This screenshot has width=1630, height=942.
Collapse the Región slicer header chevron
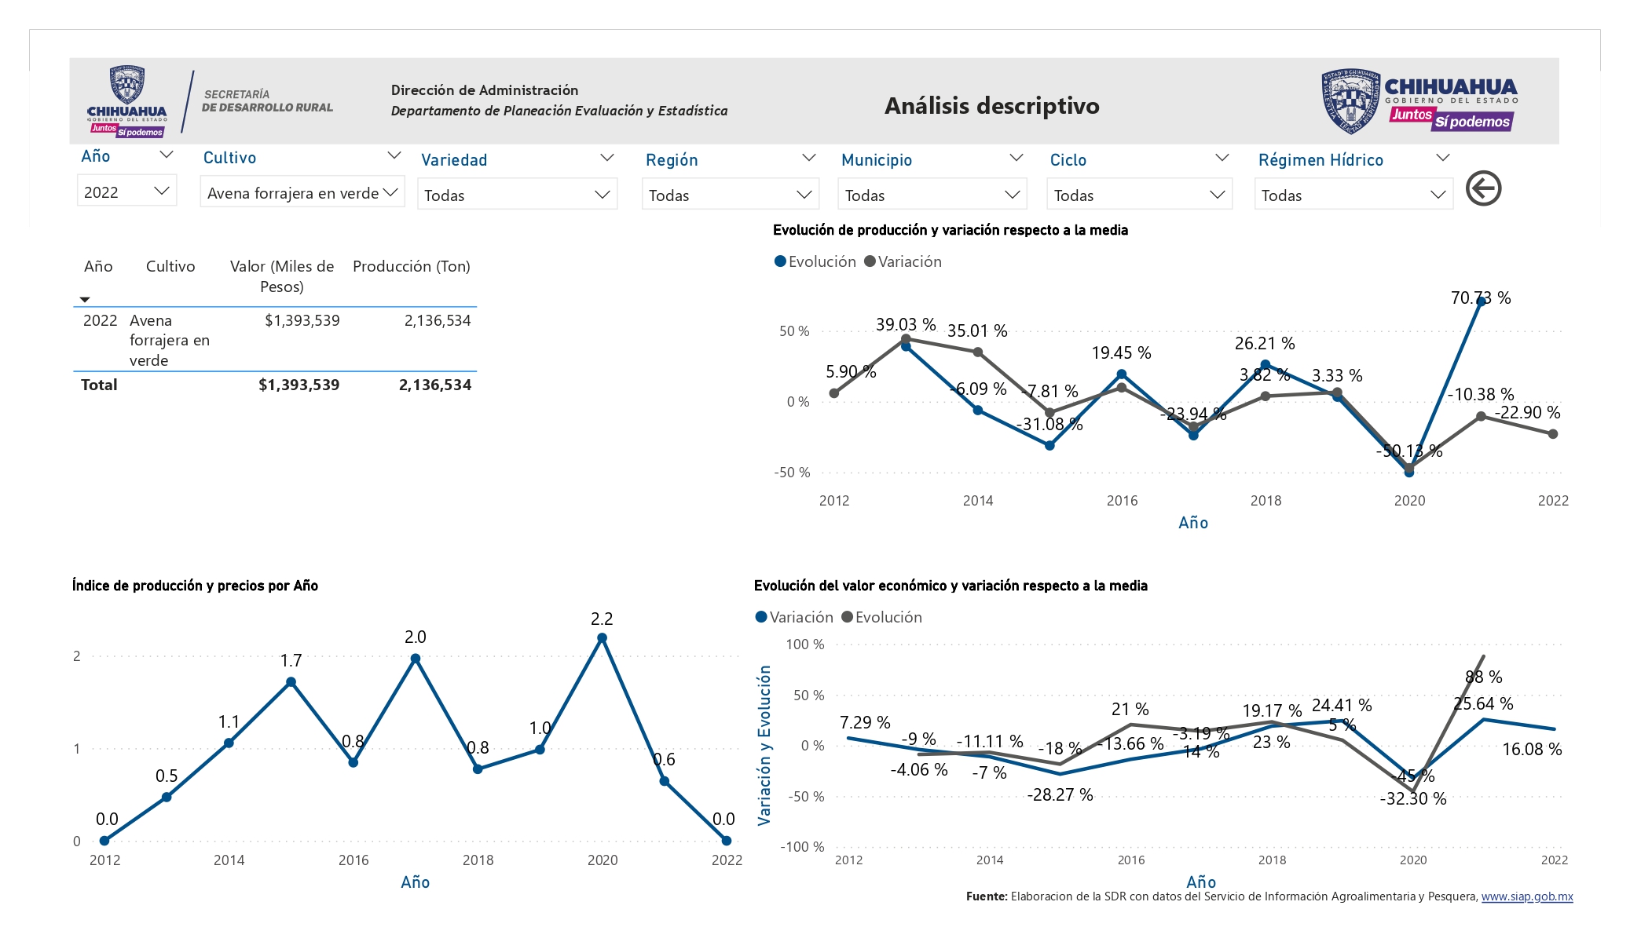(809, 158)
